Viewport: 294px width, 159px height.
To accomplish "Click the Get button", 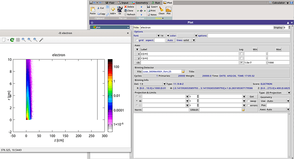I will [252, 97].
